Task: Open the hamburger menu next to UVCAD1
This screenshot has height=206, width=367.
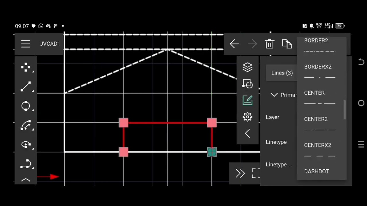Action: pyautogui.click(x=26, y=44)
